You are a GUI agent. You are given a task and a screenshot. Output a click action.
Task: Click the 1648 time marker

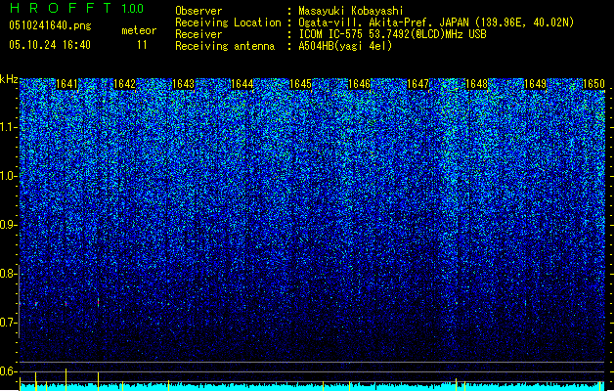pos(476,84)
